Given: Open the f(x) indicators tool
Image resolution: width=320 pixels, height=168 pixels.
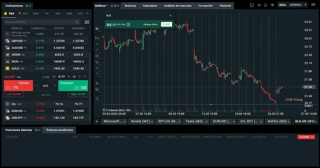Looking at the screenshot, I should click(x=97, y=38).
